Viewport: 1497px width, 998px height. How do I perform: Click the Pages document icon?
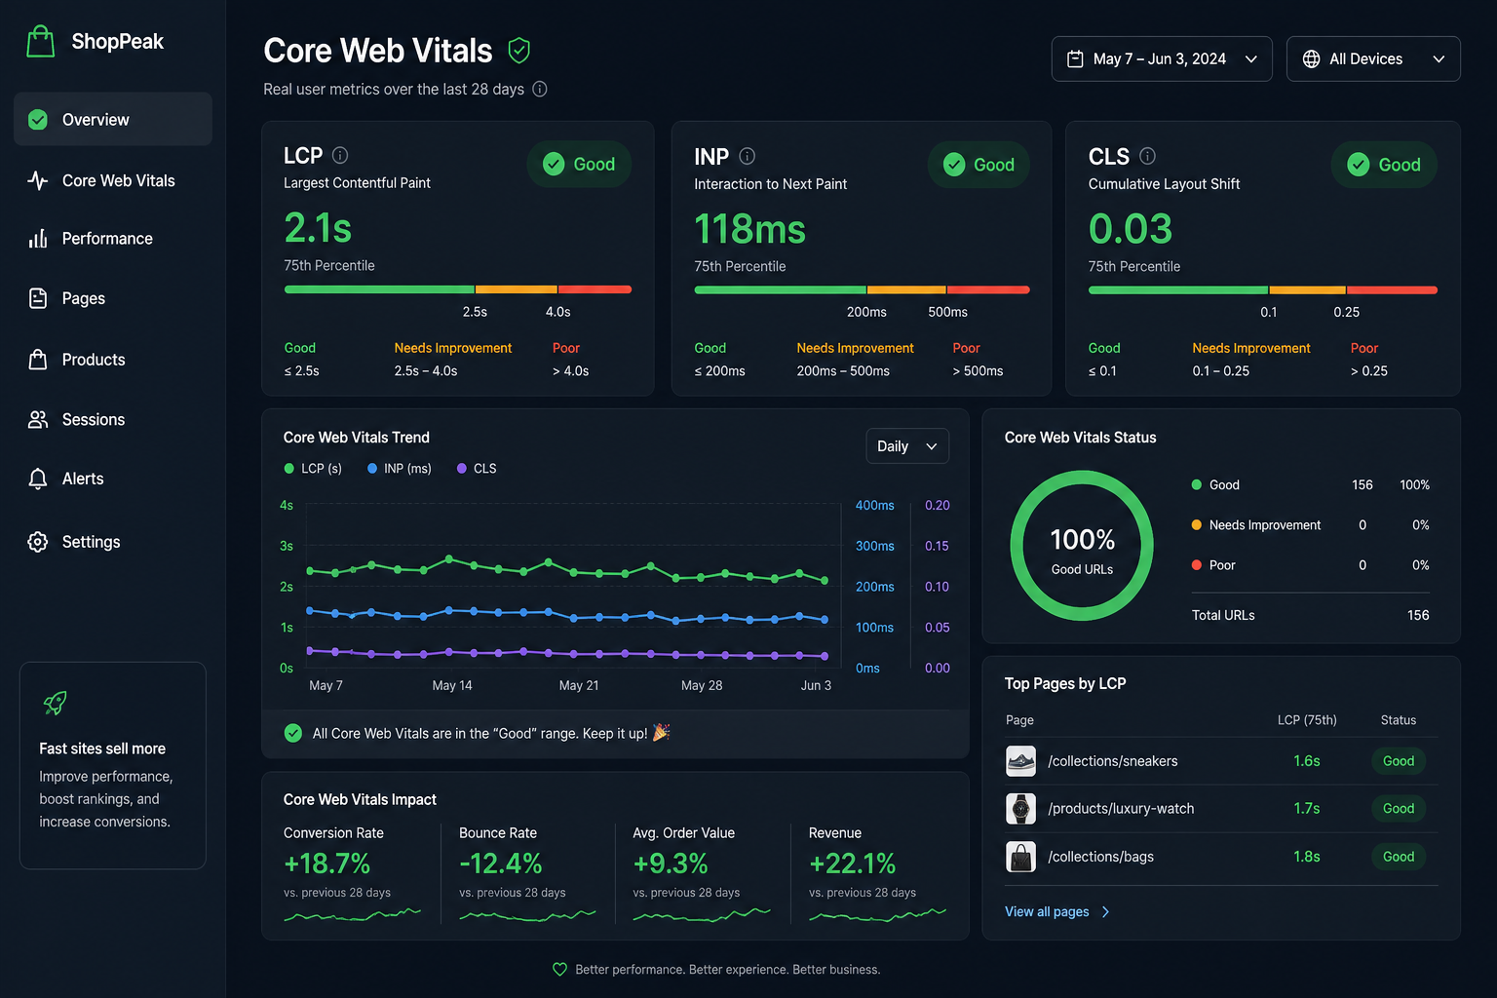[38, 298]
